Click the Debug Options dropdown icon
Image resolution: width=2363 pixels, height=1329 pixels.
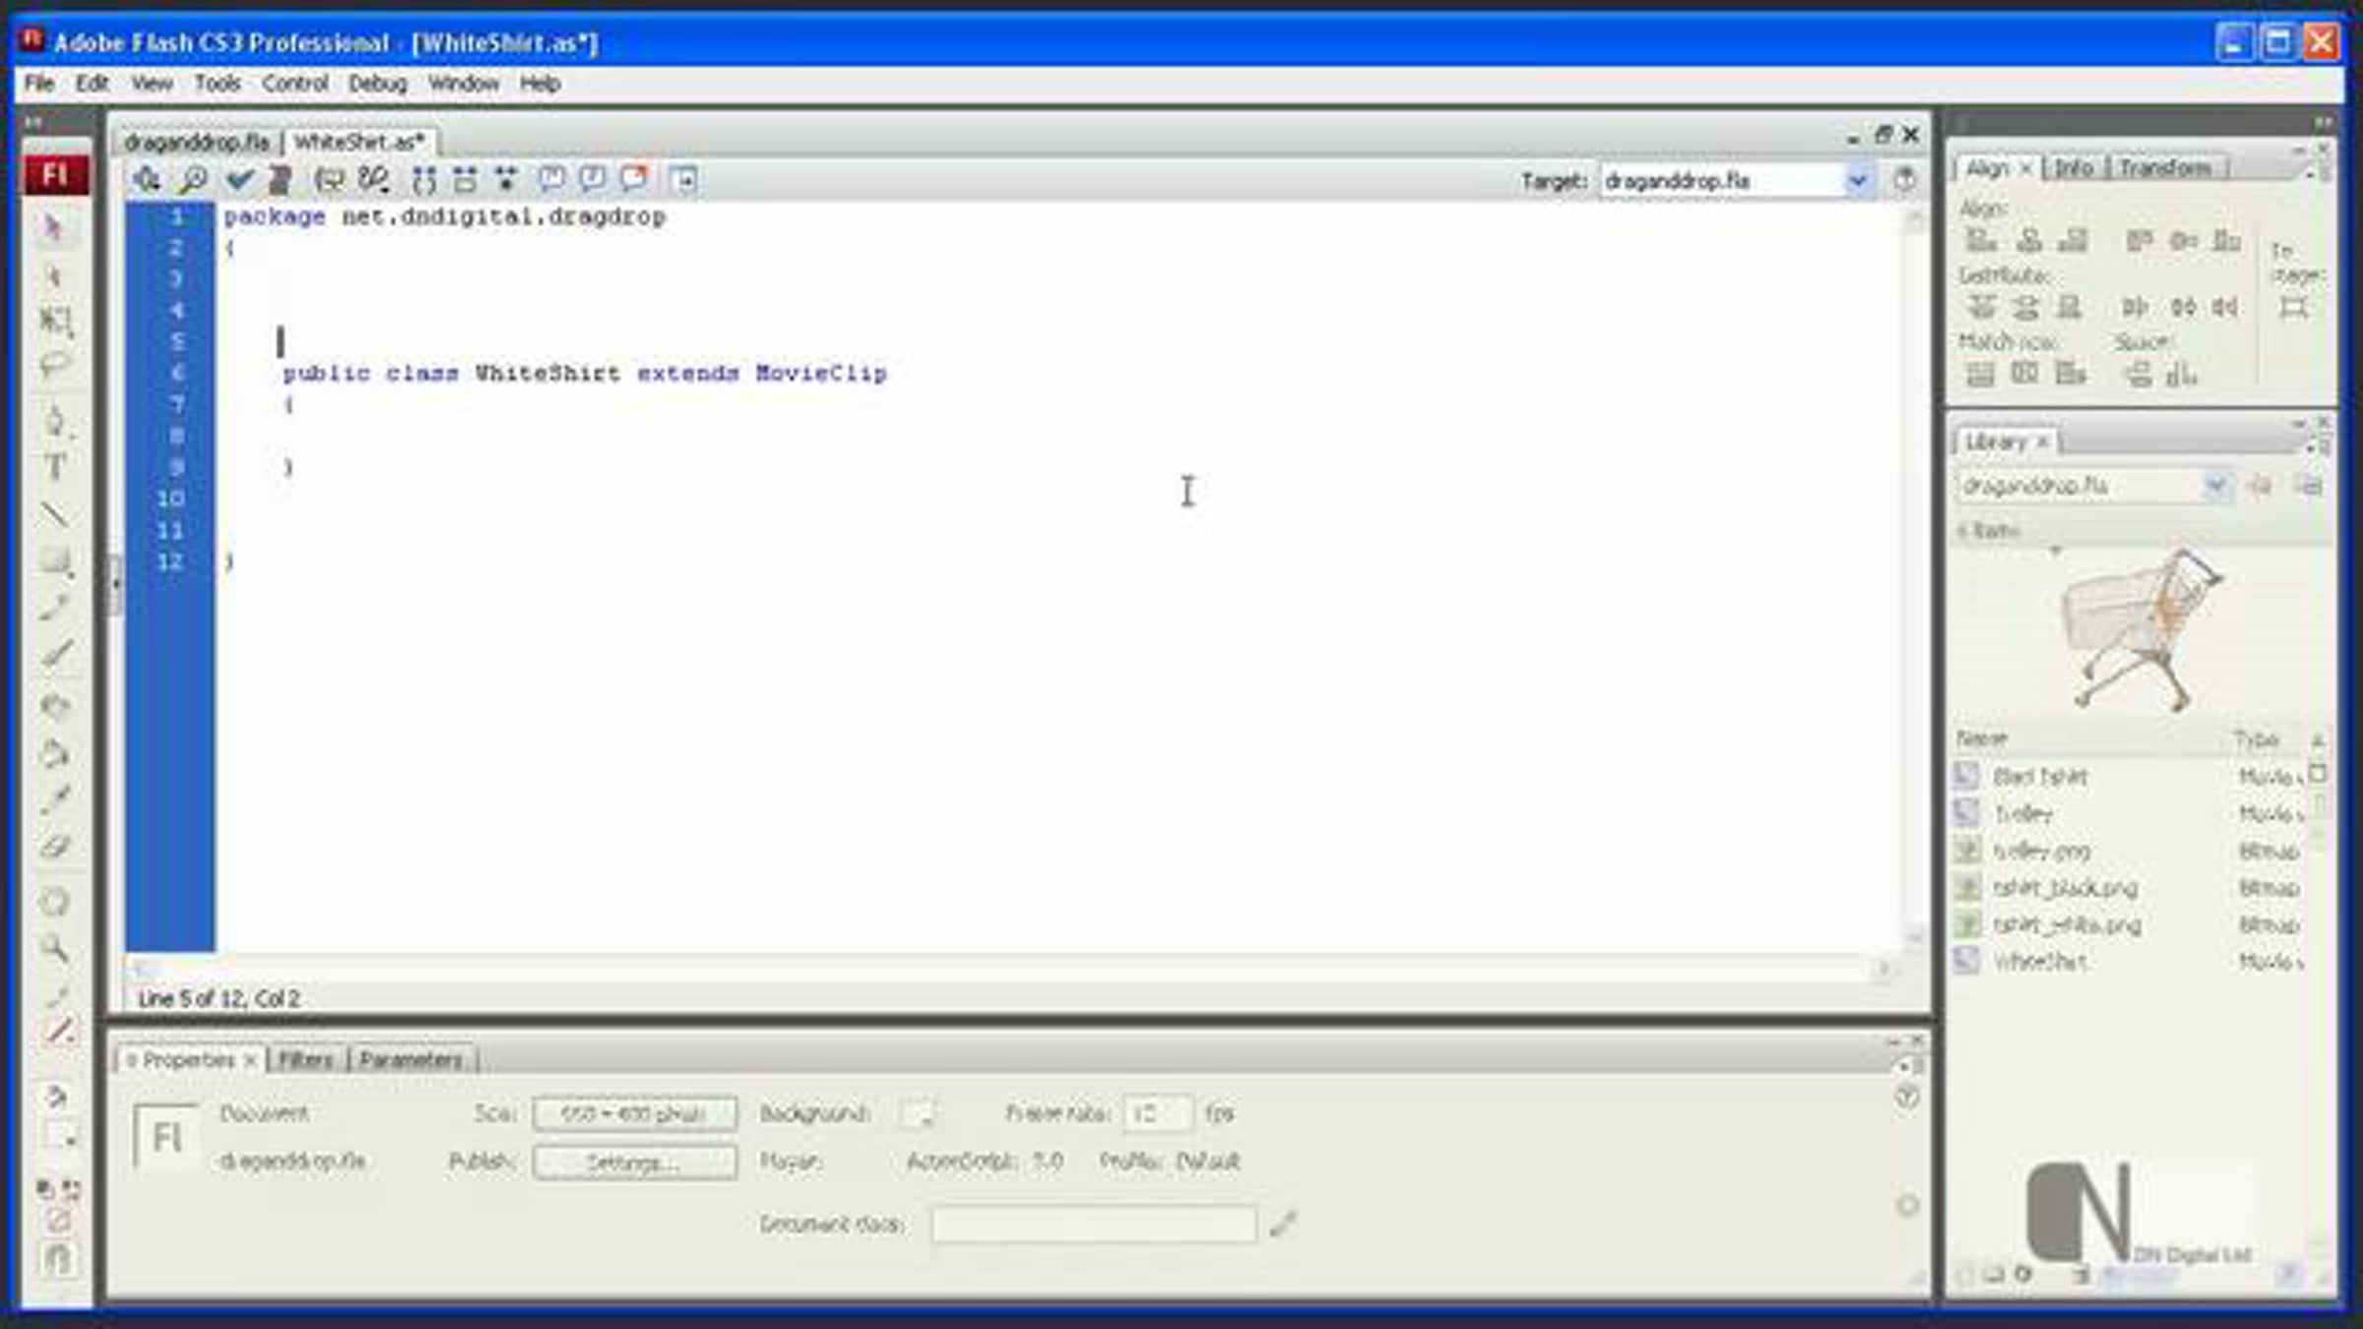tap(373, 179)
